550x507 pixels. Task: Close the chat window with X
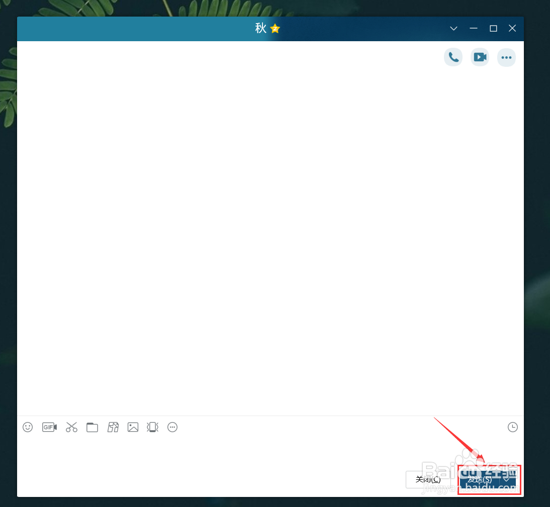click(x=512, y=29)
